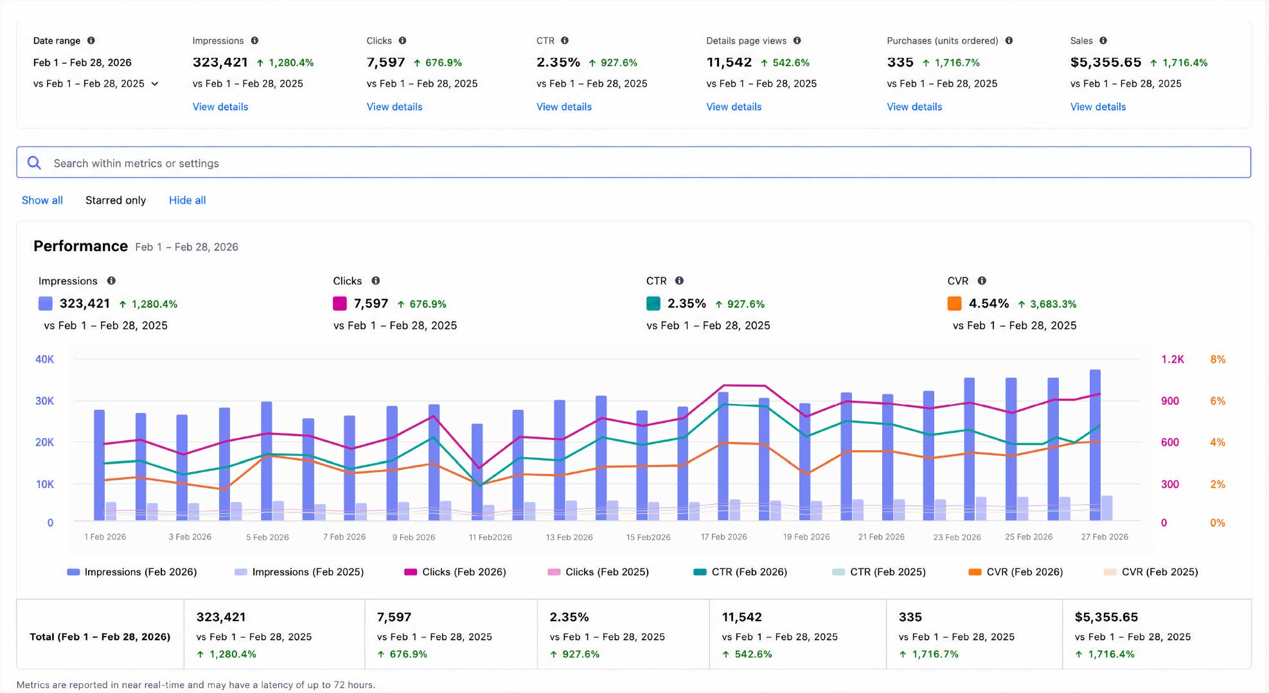
Task: Click the orange CVR color swatch
Action: (x=955, y=304)
